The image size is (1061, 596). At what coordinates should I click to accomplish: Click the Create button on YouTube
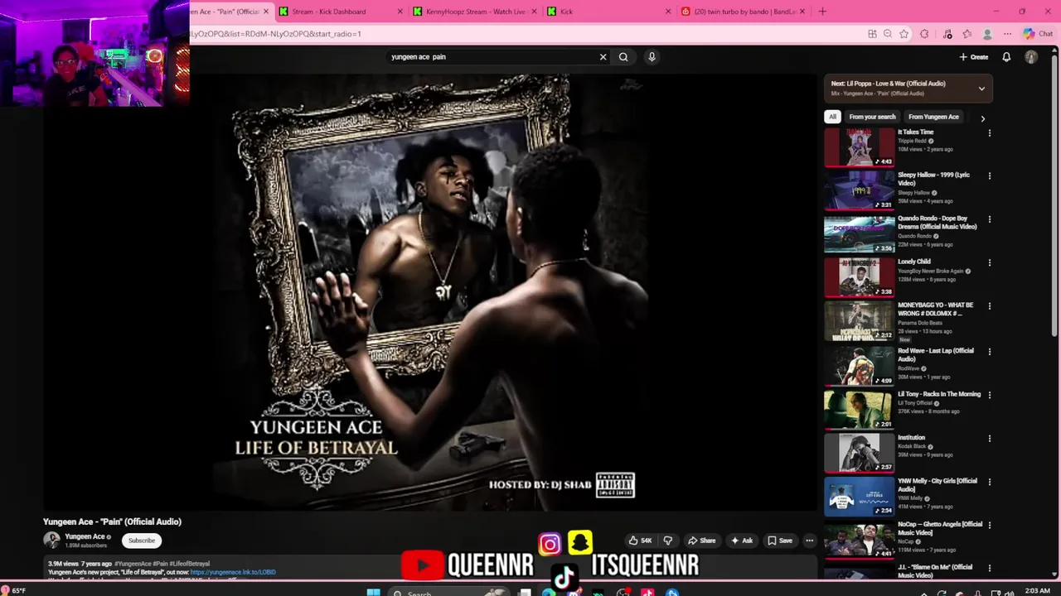pyautogui.click(x=974, y=57)
